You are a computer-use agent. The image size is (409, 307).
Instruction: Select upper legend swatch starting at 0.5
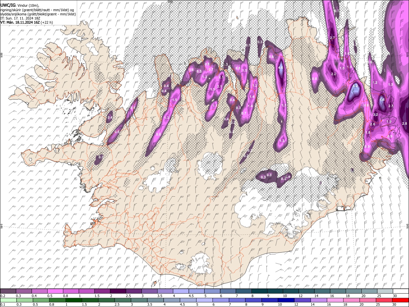[x=55, y=291]
